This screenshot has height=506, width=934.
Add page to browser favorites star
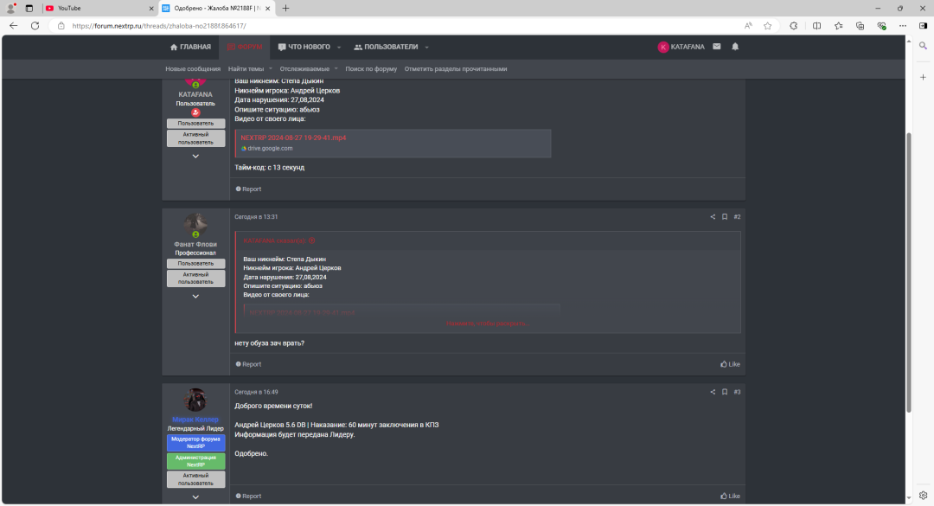pyautogui.click(x=768, y=26)
